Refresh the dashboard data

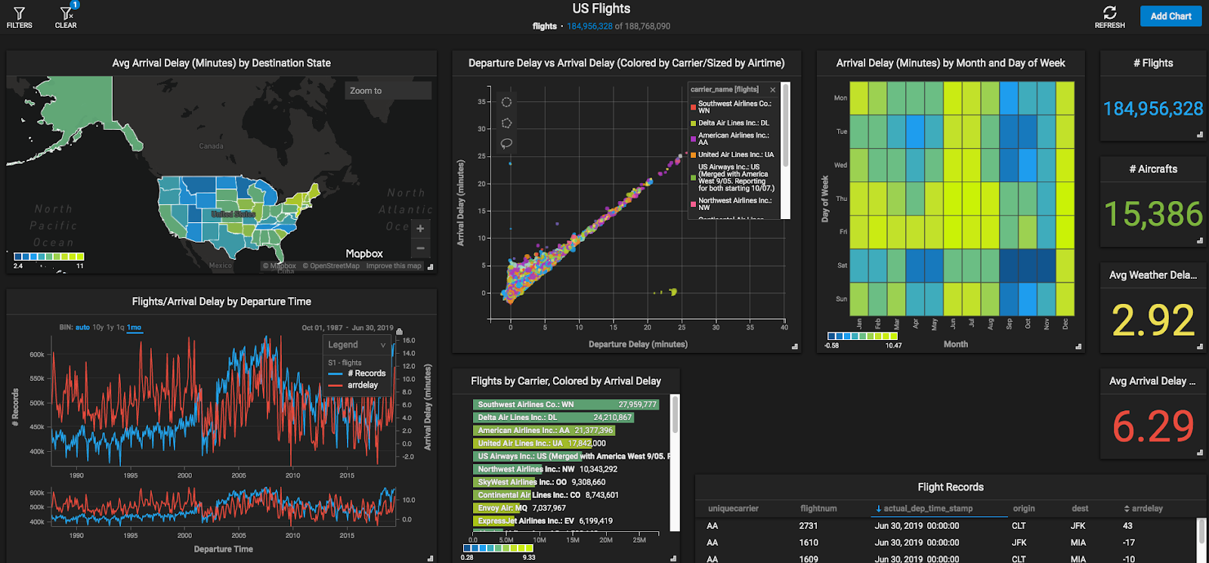[1109, 17]
